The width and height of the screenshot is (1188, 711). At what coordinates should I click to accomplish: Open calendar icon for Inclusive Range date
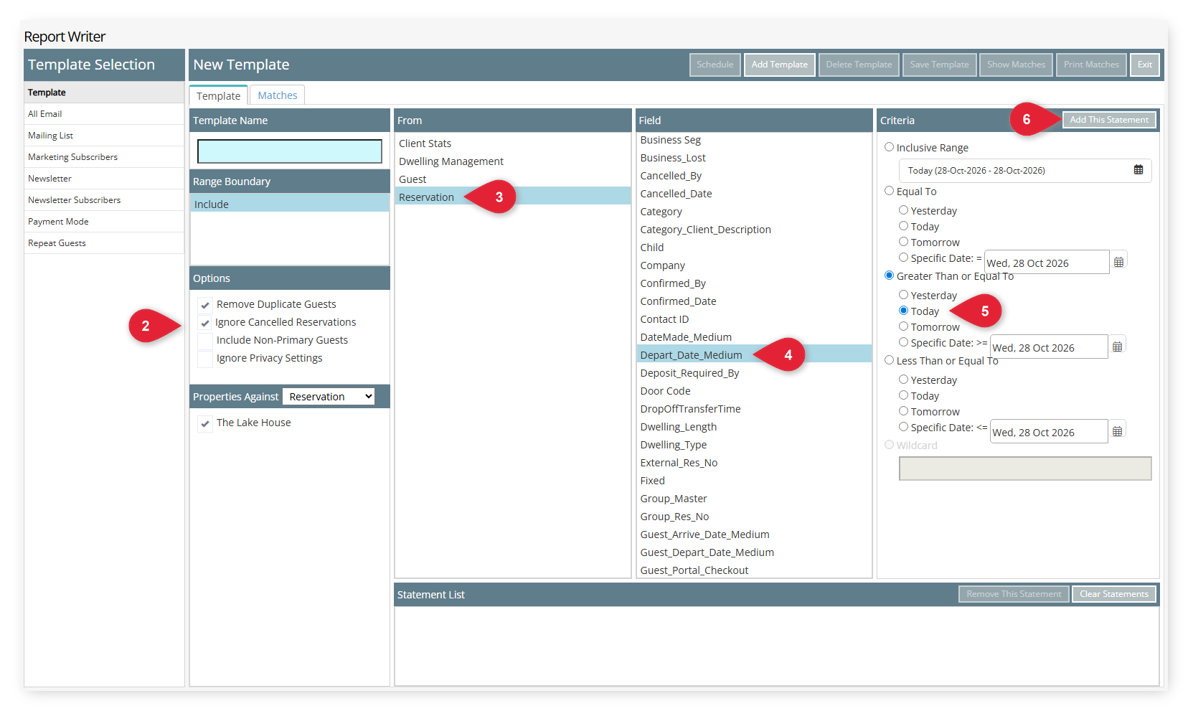[1138, 170]
